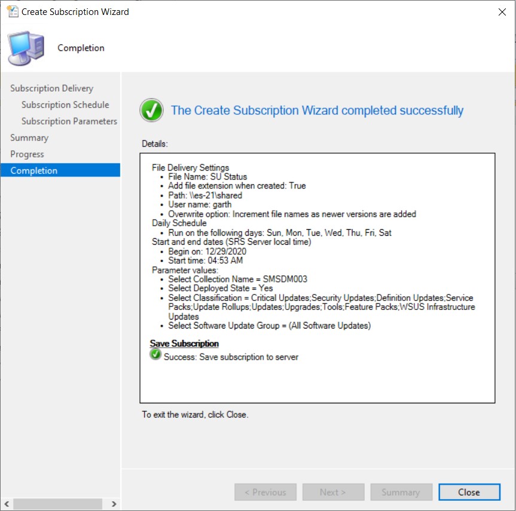Viewport: 516px width, 511px height.
Task: Click the Completion header label icon area
Action: tap(81, 48)
